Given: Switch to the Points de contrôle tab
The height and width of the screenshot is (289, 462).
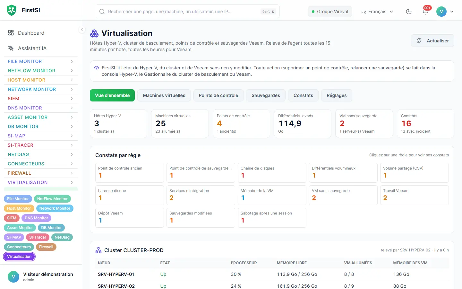Looking at the screenshot, I should click(218, 95).
